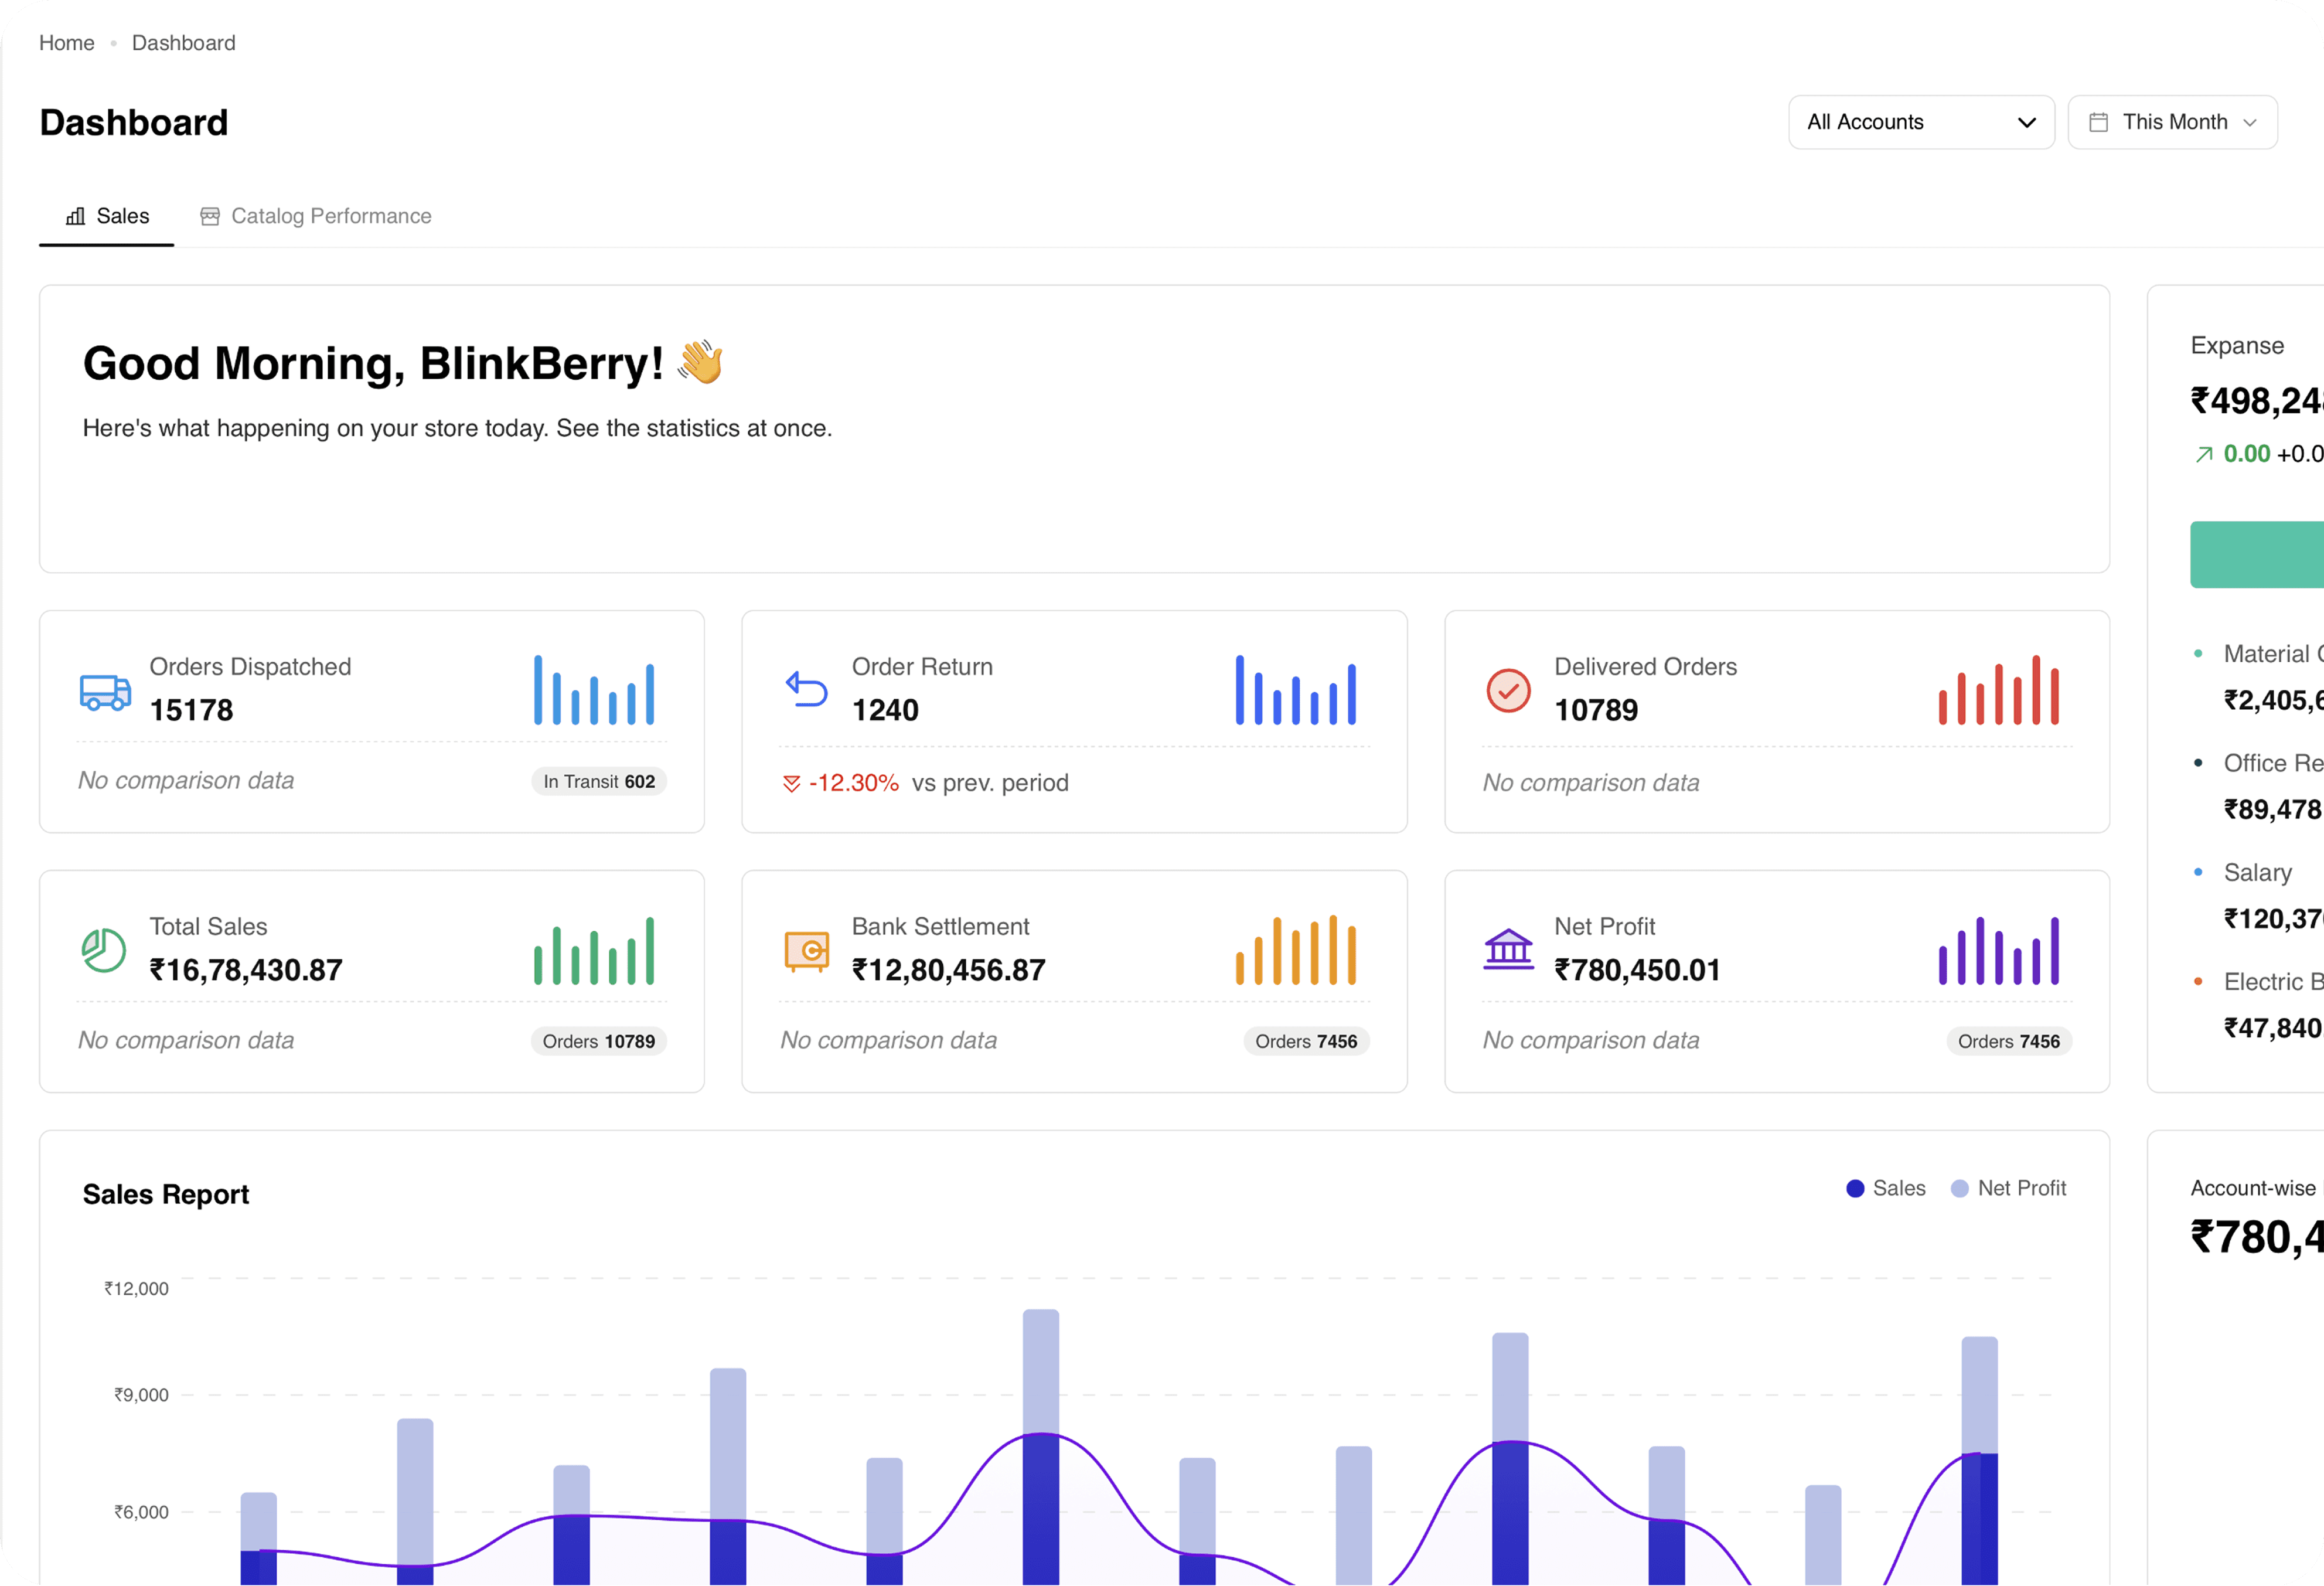Click the Orders 7456 badge under Bank Settlement
2324x1586 pixels.
click(1306, 1041)
